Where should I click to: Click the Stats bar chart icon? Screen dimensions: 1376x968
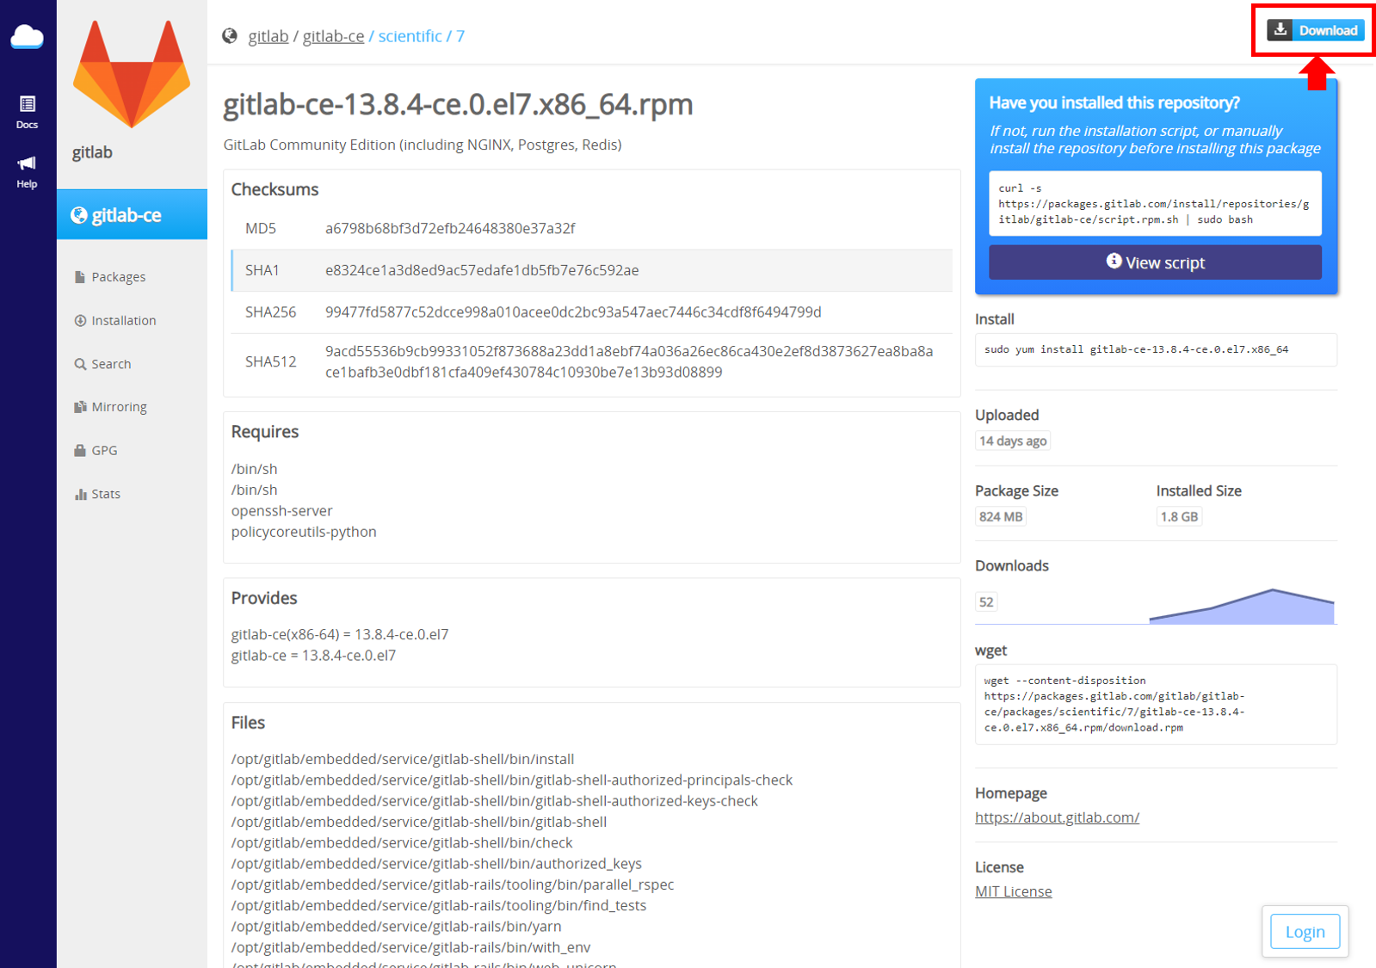click(80, 495)
